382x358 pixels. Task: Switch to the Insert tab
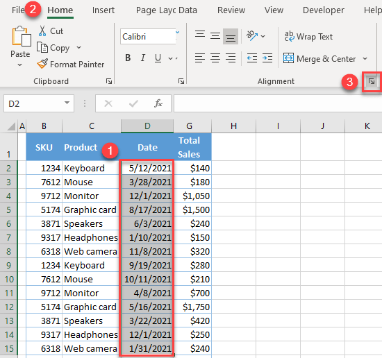click(x=103, y=10)
